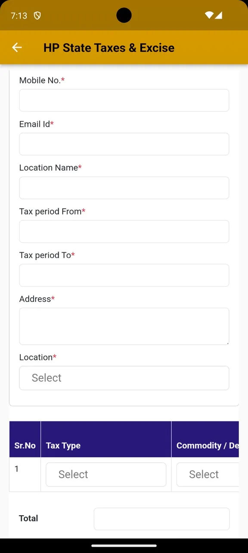This screenshot has width=248, height=553.
Task: Click the Total amount field
Action: coord(161,519)
